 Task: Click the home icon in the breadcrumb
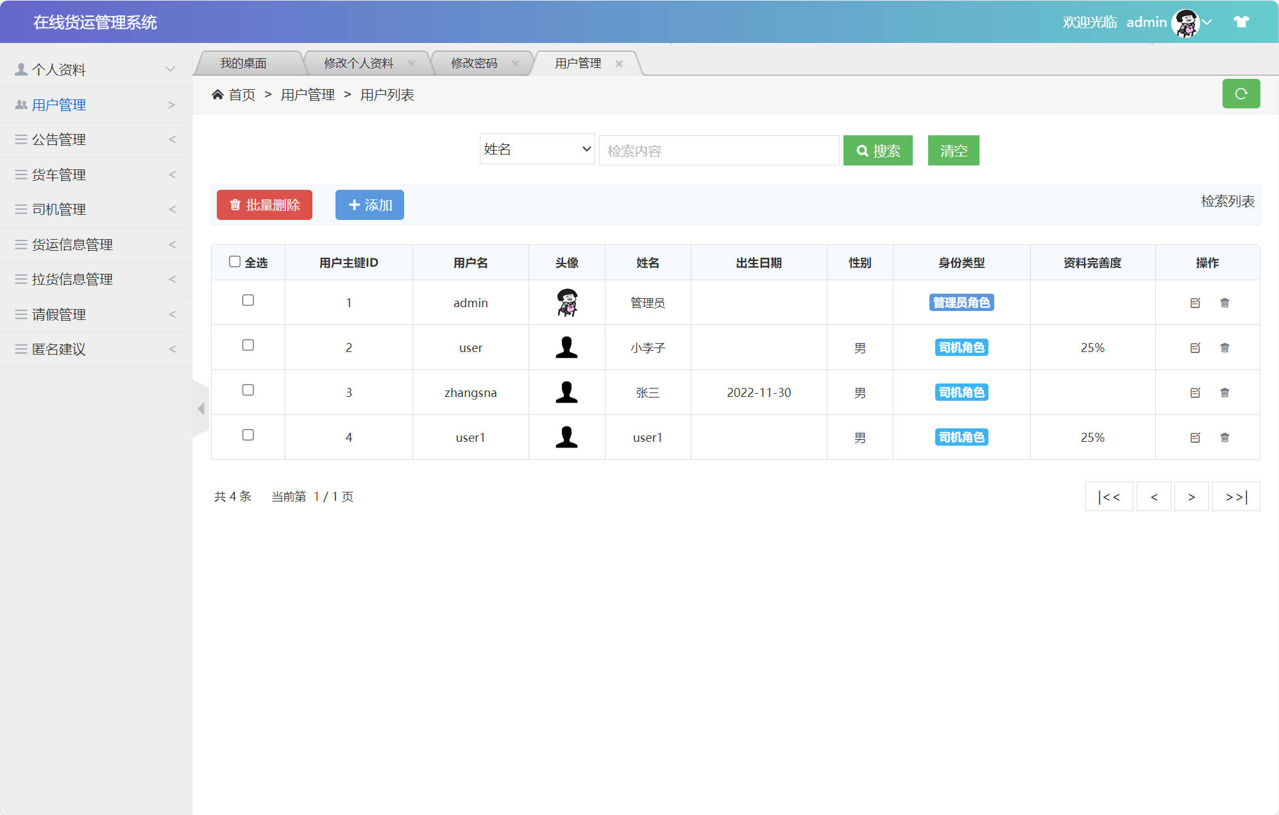click(217, 94)
